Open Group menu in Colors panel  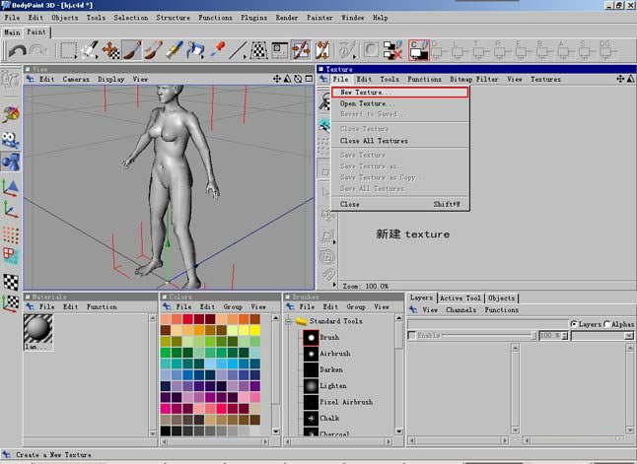(233, 307)
